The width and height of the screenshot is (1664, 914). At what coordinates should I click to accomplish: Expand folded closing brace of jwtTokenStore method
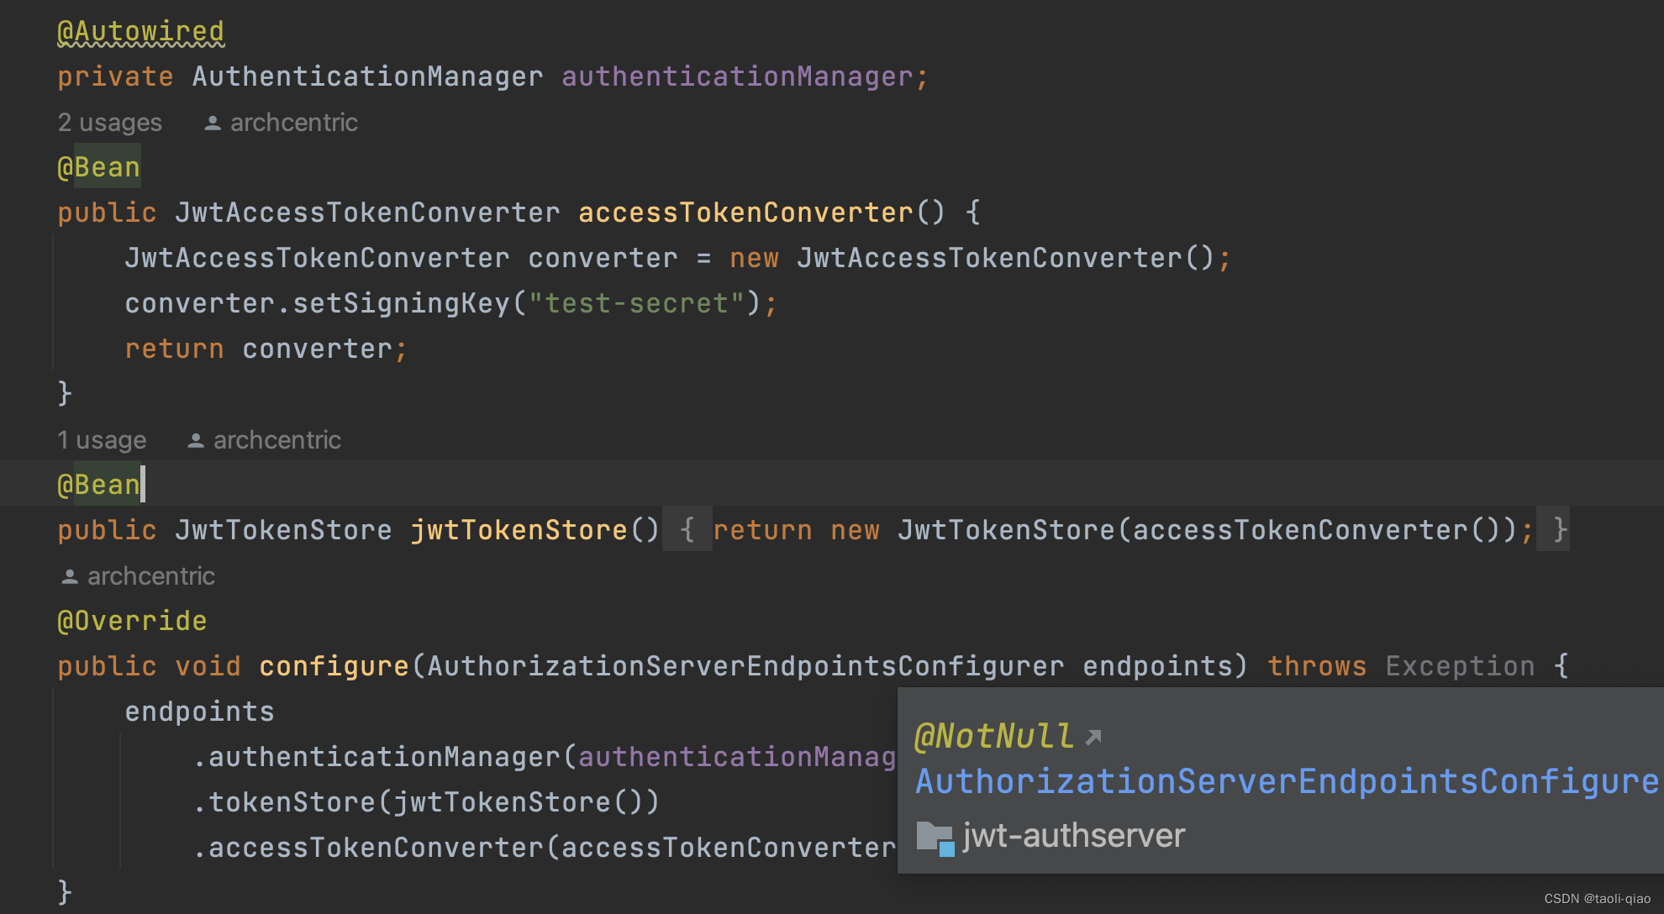click(1560, 530)
